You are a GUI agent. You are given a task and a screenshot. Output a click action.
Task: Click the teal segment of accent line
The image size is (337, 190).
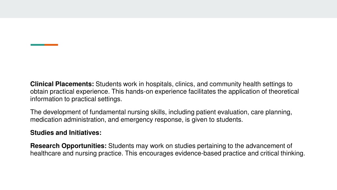(38, 45)
